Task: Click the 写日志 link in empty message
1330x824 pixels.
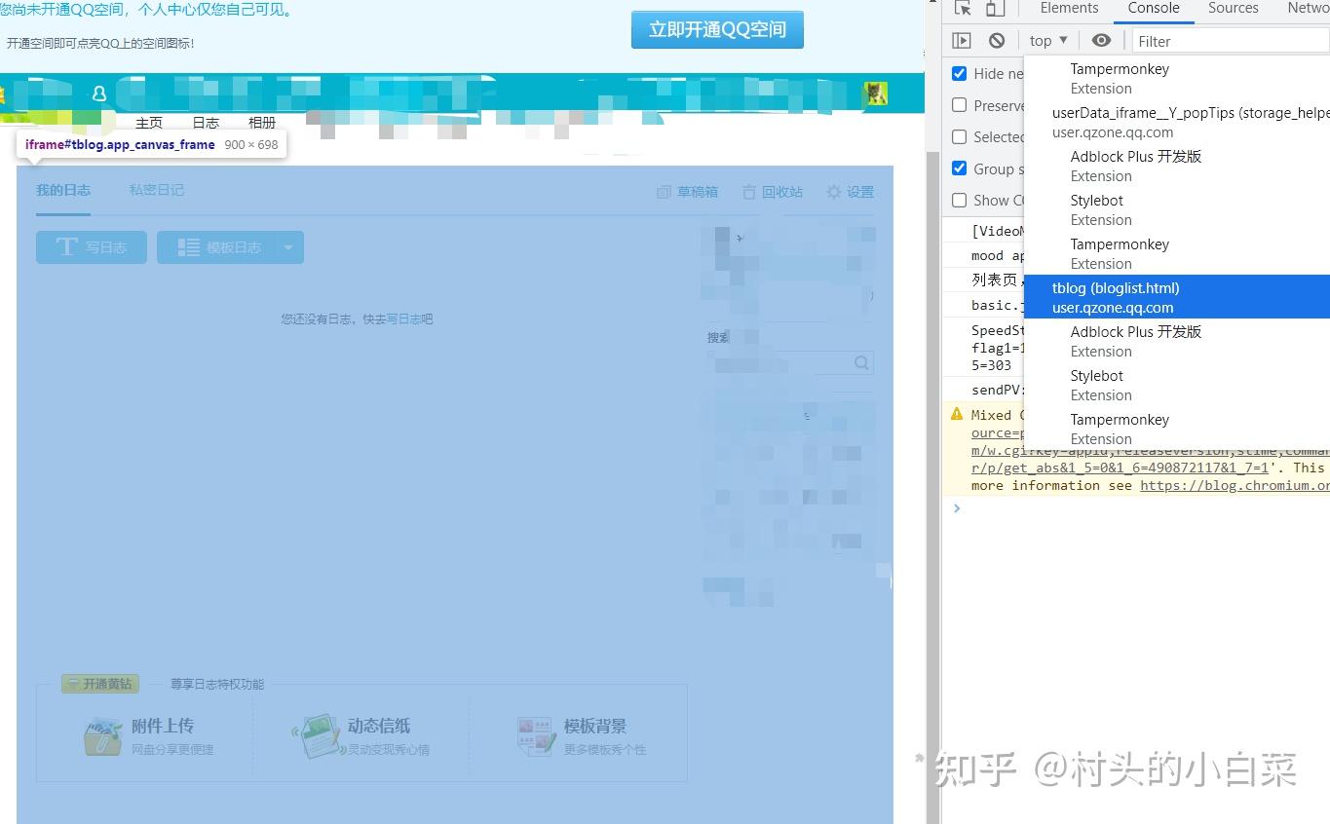Action: [x=404, y=318]
